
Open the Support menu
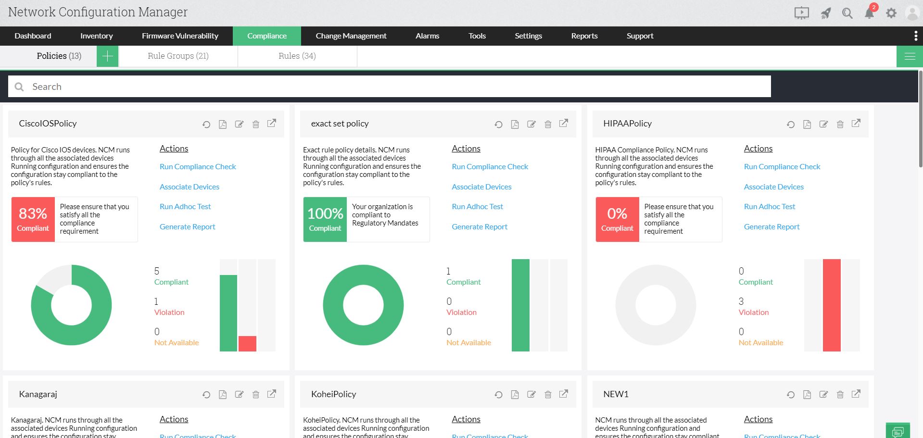[x=640, y=36]
